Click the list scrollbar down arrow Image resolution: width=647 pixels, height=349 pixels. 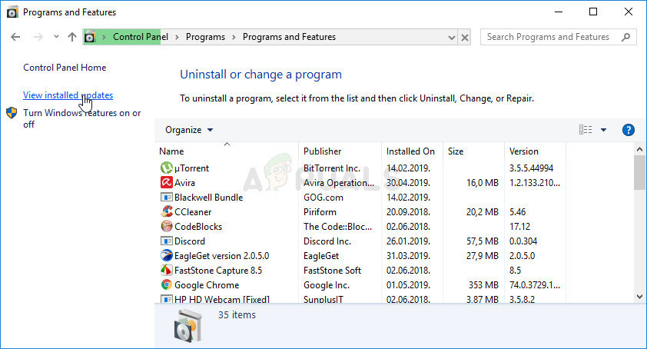tap(639, 296)
